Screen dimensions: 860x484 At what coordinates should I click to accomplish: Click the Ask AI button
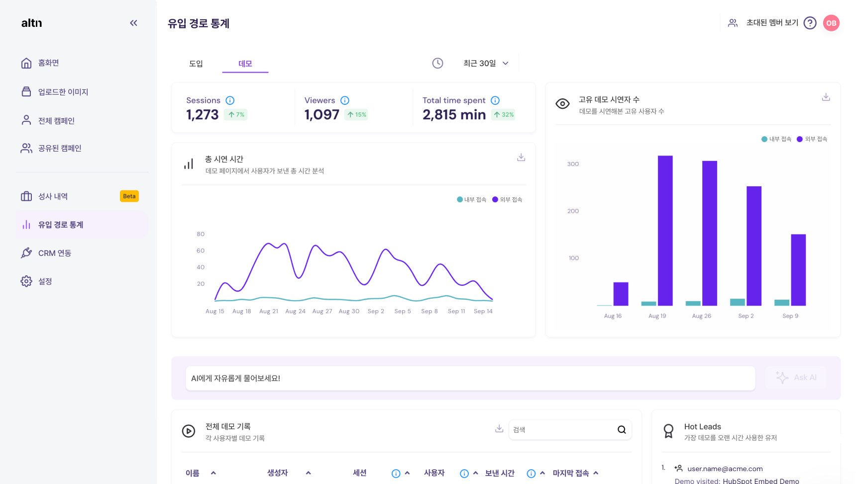[796, 378]
